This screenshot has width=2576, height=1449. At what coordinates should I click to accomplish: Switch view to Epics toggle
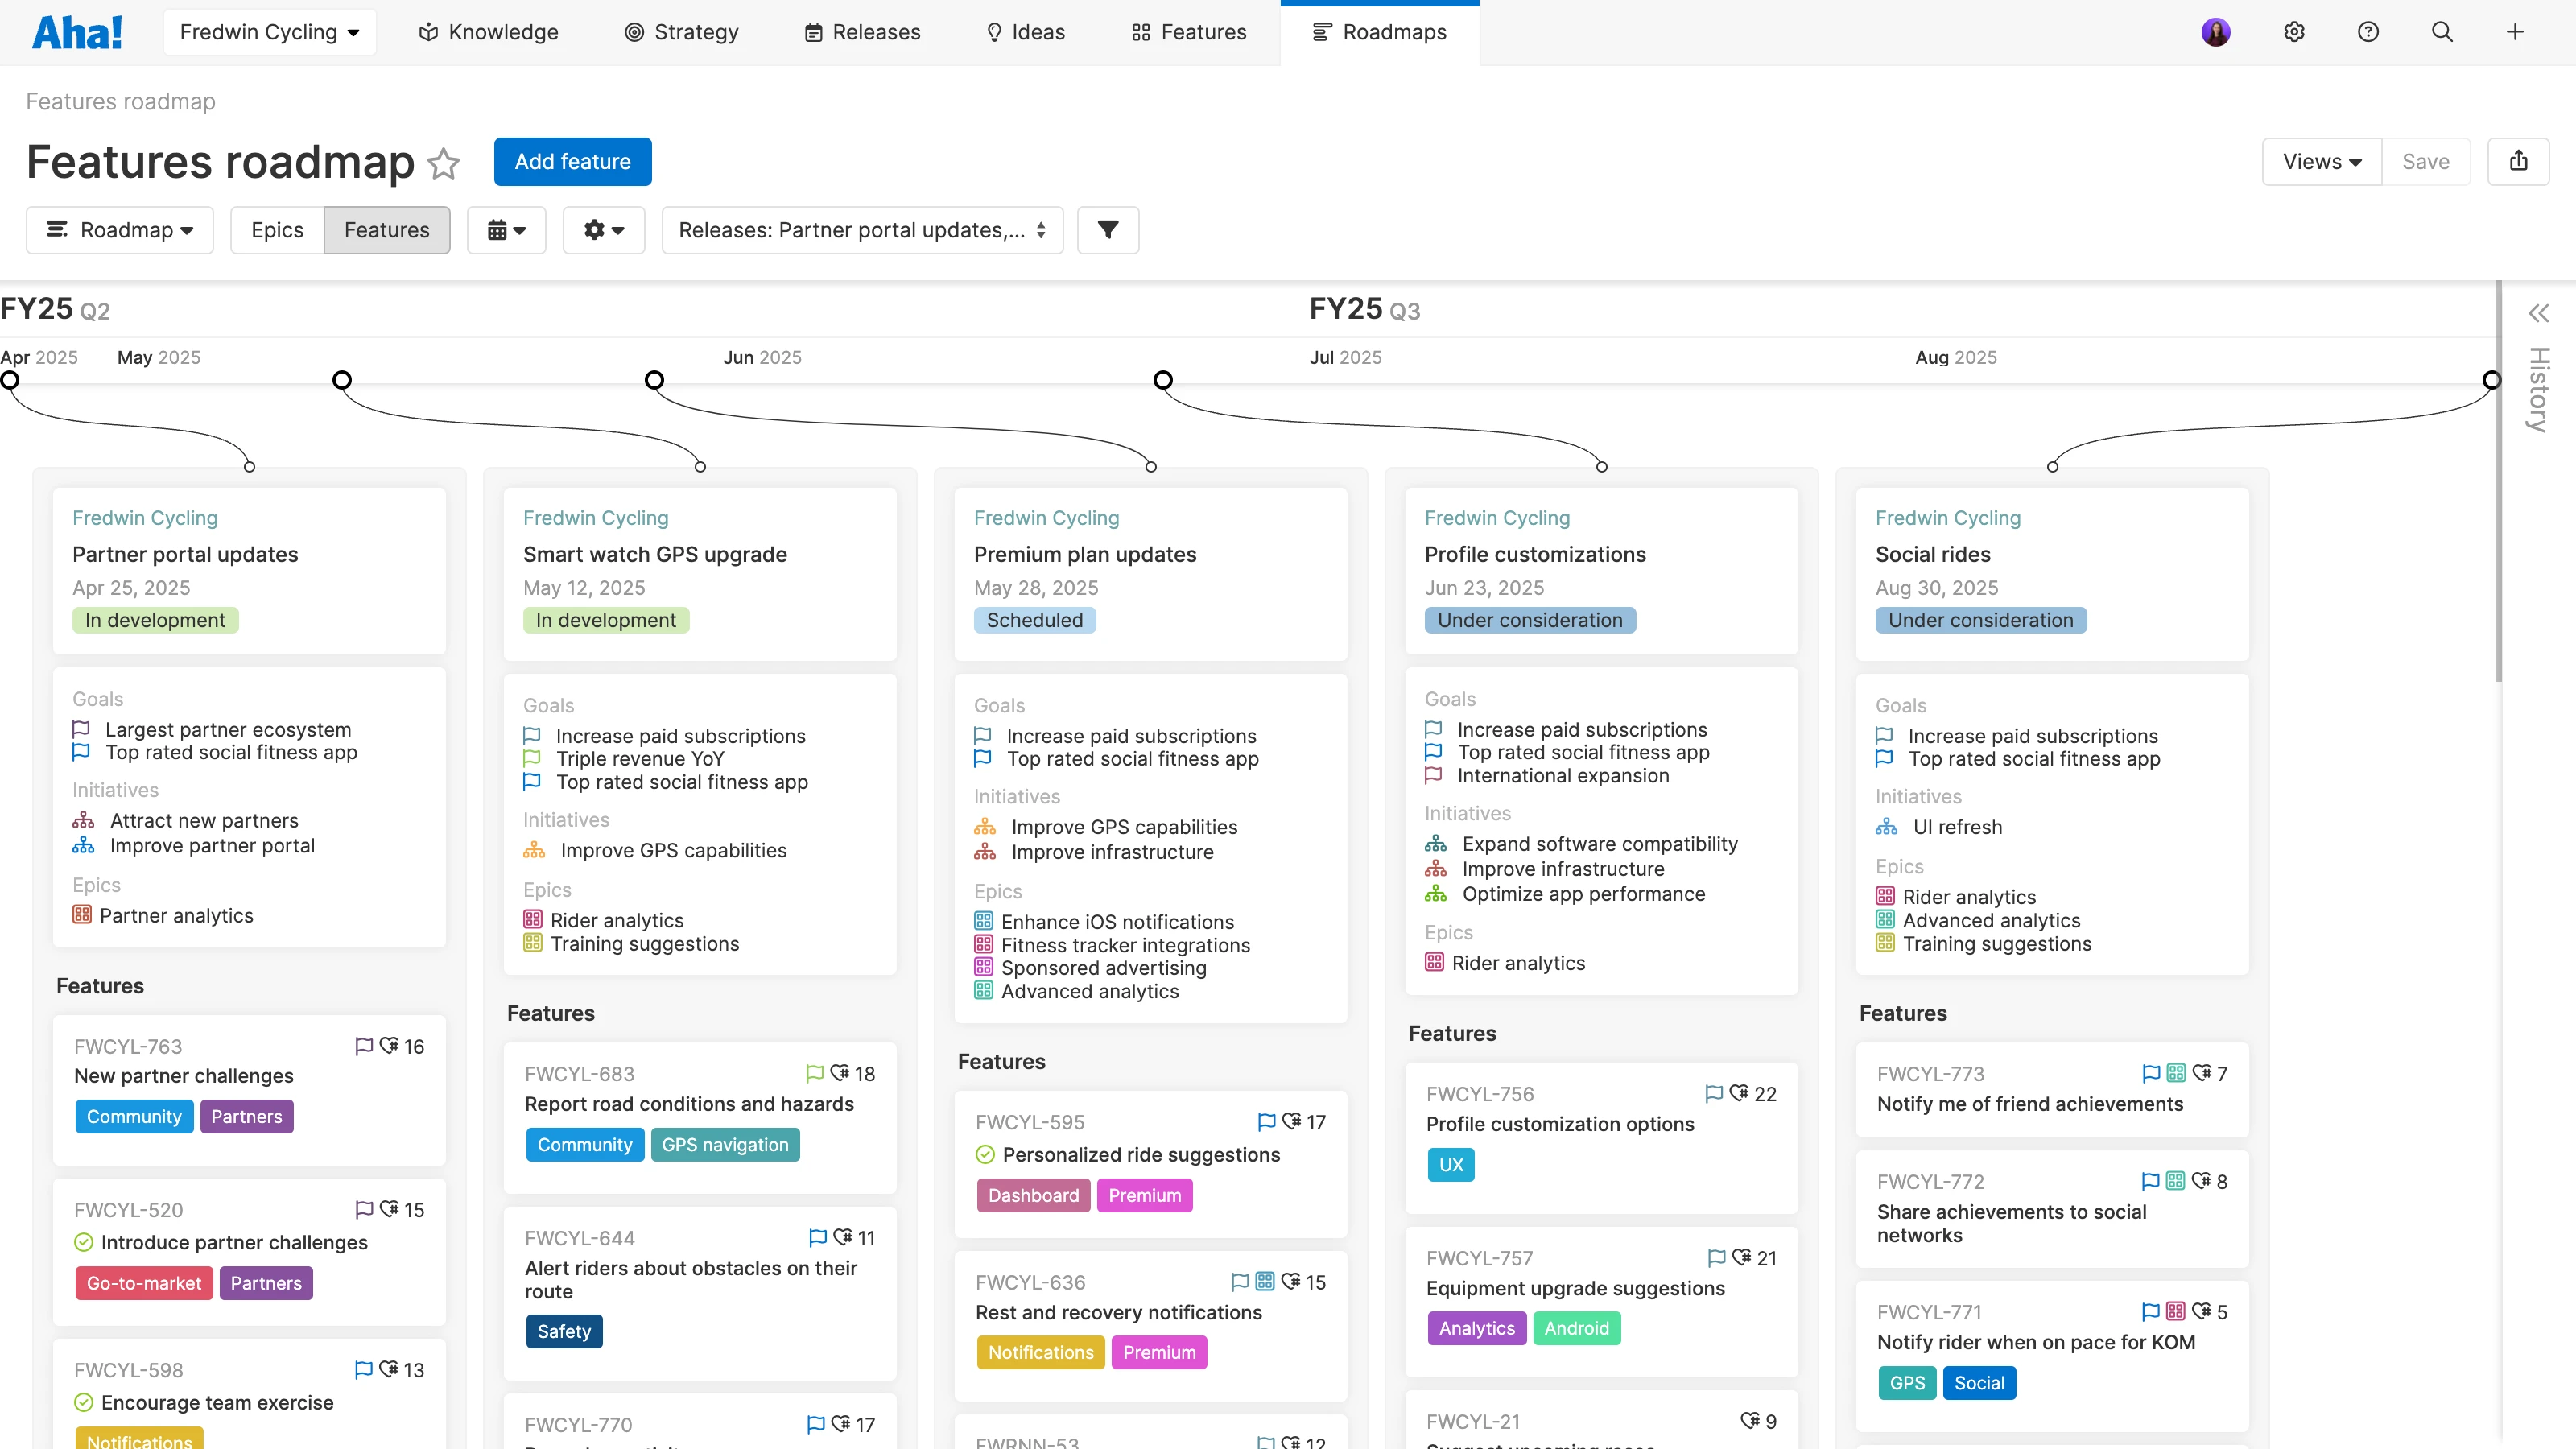pyautogui.click(x=277, y=230)
